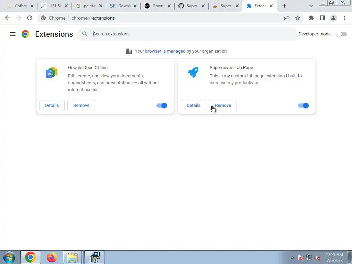
Task: Bookmark this page with the star icon
Action: 298,18
